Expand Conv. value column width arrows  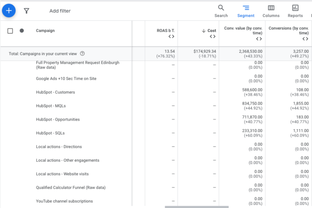click(259, 39)
